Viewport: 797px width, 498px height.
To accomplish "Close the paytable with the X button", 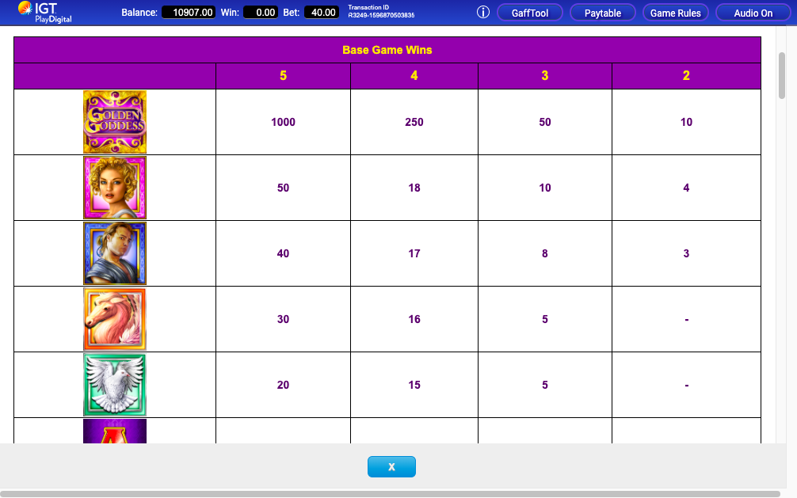I will point(391,467).
